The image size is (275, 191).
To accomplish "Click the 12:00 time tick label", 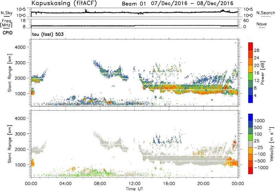I will coord(134,184).
